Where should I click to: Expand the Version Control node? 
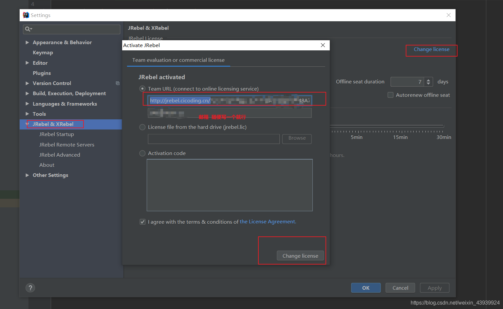(x=27, y=83)
